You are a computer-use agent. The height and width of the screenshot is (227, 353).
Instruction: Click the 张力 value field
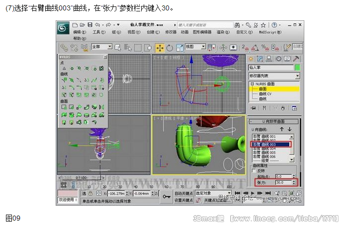(284, 182)
